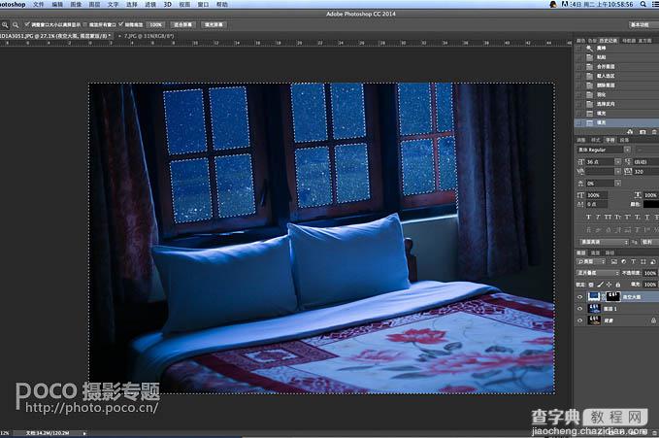Set history brush source at 粘贴 state
659x438 pixels.
coord(578,57)
